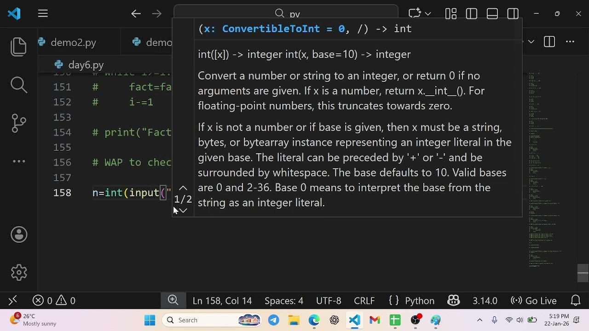Toggle the primary side bar
Viewport: 589px width, 331px height.
pyautogui.click(x=471, y=14)
